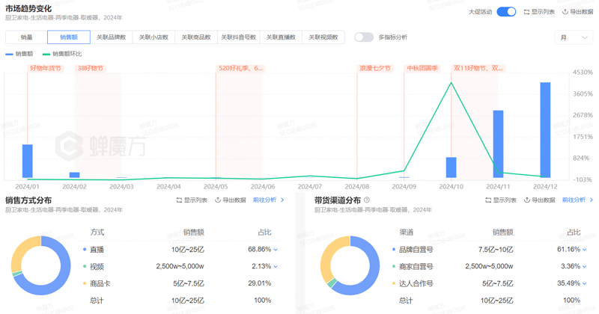Viewport: 599px width, 314px height.
Task: Click 显示列表 icon in 销售方式分布 panel
Action: click(179, 200)
